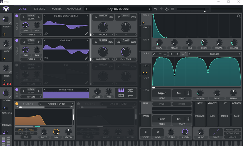This screenshot has width=243, height=146.
Task: Disable Filter 1 with its power dot
Action: [17, 104]
